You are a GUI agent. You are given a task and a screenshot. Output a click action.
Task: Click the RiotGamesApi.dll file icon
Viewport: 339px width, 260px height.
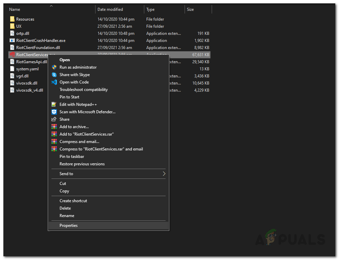click(x=12, y=62)
